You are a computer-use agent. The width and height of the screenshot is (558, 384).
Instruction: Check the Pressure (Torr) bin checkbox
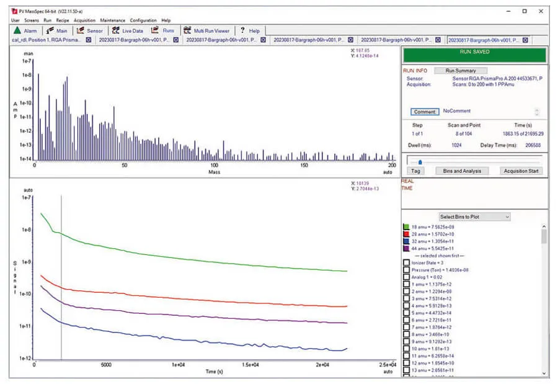pyautogui.click(x=406, y=270)
